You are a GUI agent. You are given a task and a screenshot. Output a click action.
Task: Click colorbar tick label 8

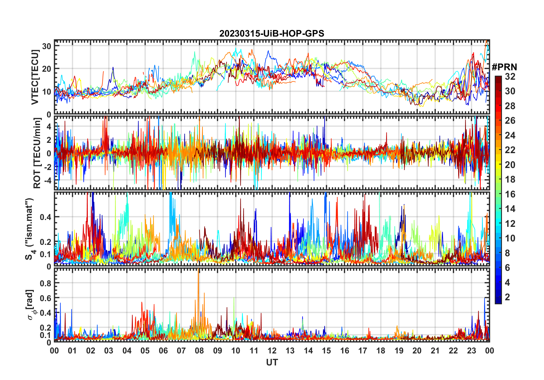507,253
